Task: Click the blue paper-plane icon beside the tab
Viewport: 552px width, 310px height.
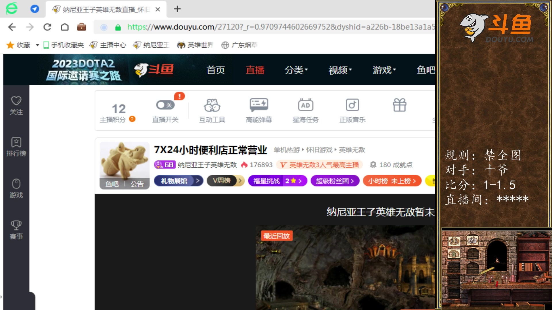Action: tap(35, 9)
